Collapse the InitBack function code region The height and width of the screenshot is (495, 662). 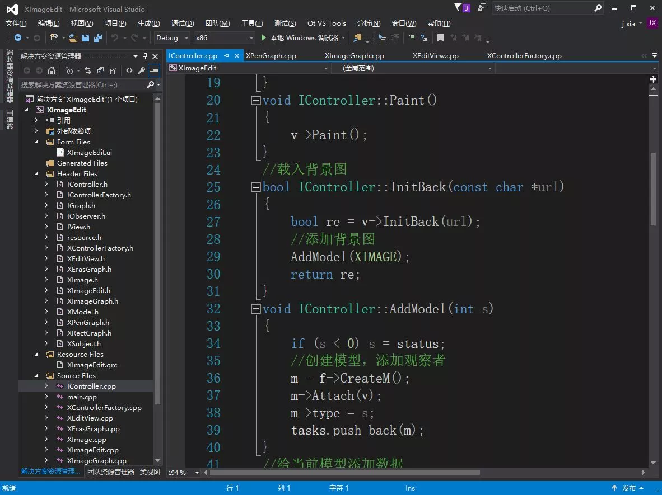(x=255, y=187)
